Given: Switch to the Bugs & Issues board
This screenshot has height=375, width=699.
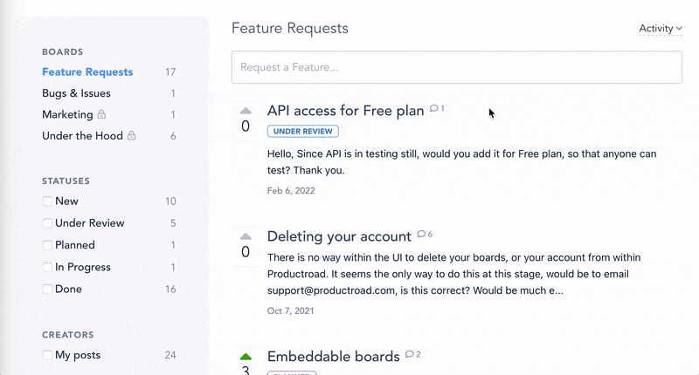Looking at the screenshot, I should pyautogui.click(x=76, y=93).
